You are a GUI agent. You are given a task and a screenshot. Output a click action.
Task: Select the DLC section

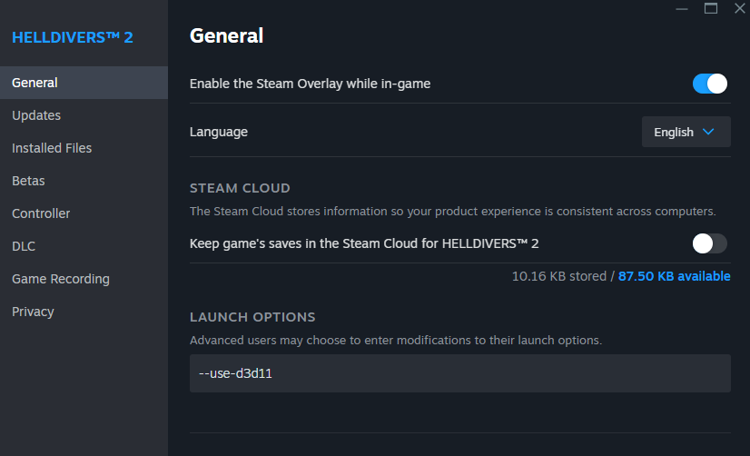pyautogui.click(x=24, y=246)
